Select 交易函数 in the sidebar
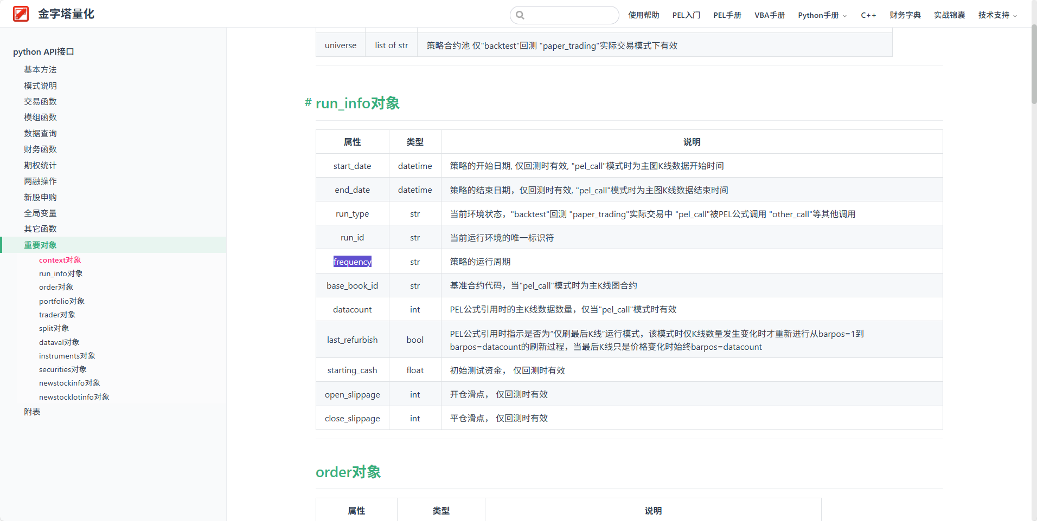Image resolution: width=1037 pixels, height=521 pixels. [40, 101]
